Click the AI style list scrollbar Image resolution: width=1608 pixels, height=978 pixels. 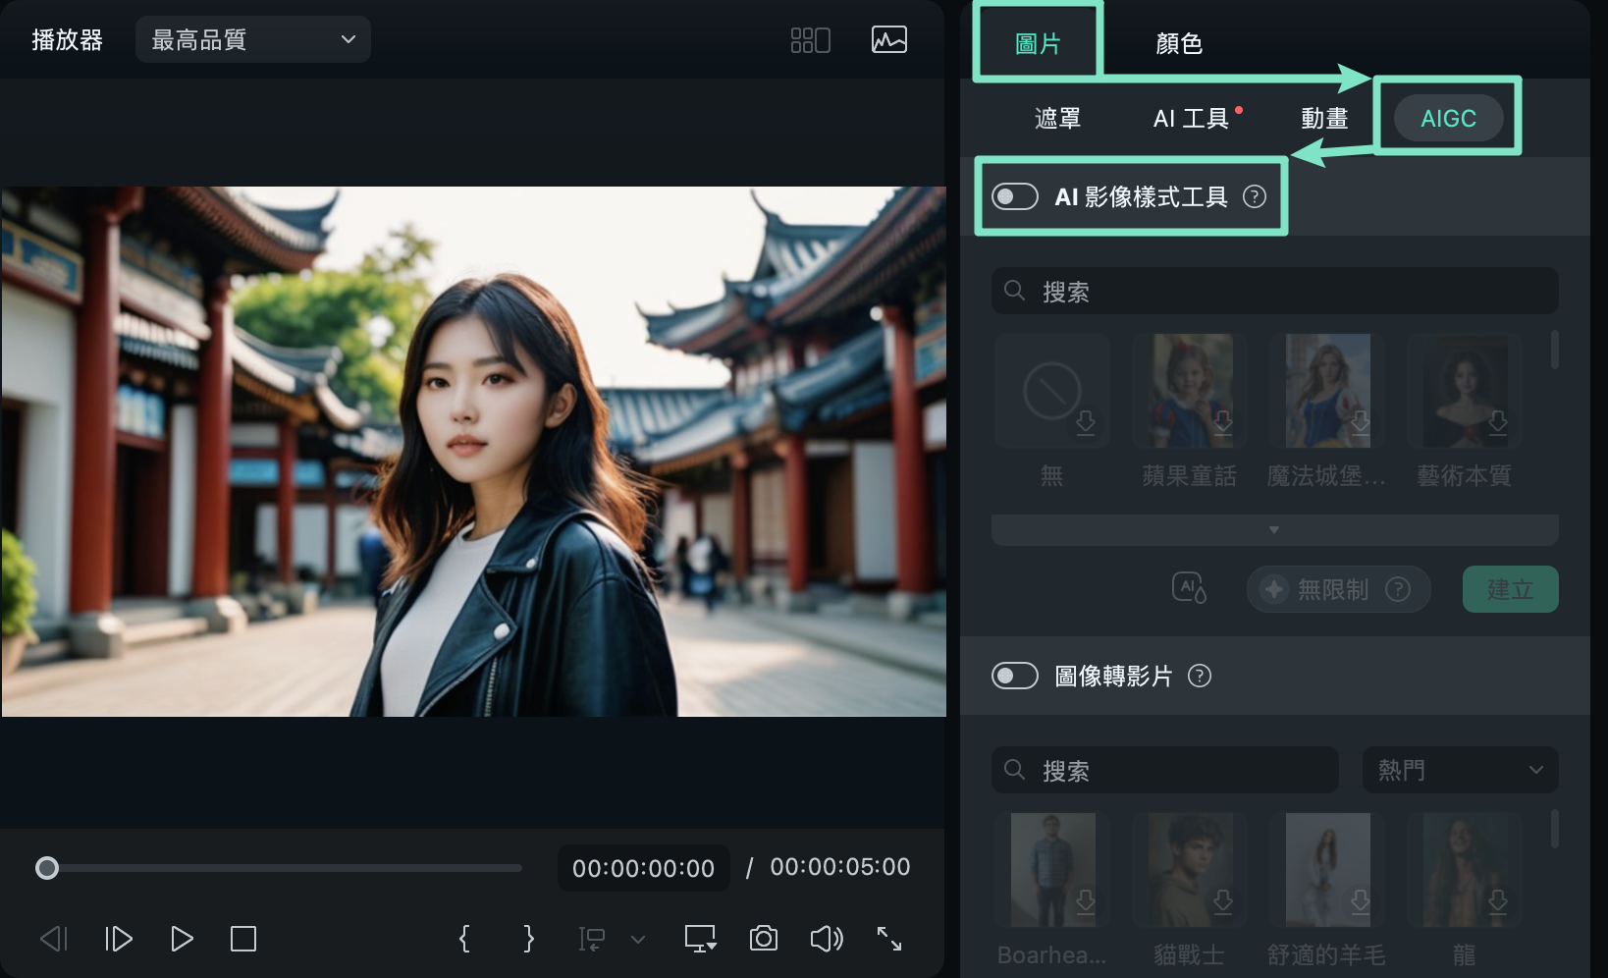click(1554, 351)
